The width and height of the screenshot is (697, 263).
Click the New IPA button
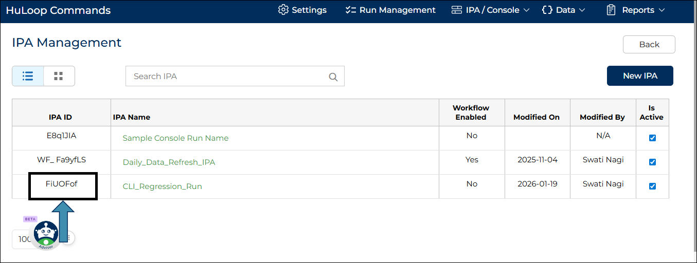(x=640, y=76)
